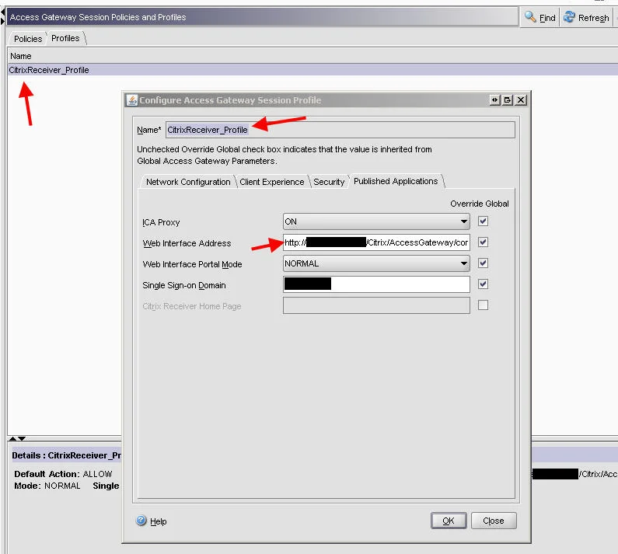Click the dialog's maximize icon
The height and width of the screenshot is (554, 618).
click(508, 100)
